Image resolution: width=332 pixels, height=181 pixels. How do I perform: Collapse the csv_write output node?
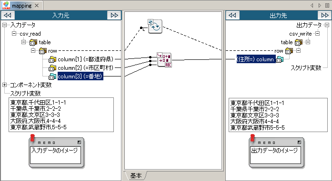tap(317, 34)
